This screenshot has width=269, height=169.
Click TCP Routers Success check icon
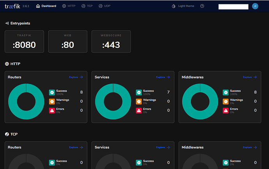52,162
